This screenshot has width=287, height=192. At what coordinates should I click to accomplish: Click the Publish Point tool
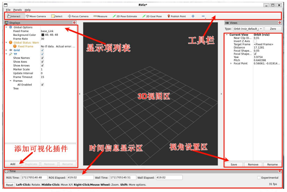[x=176, y=16]
